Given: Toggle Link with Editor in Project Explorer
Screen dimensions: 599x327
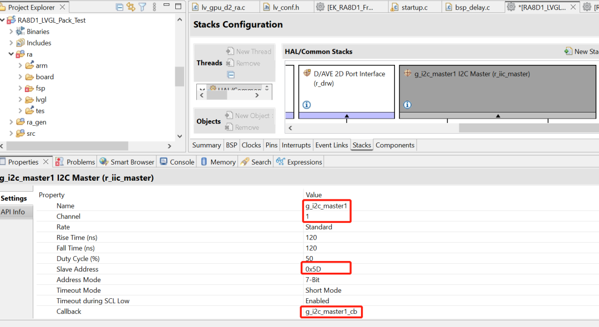Looking at the screenshot, I should point(131,7).
